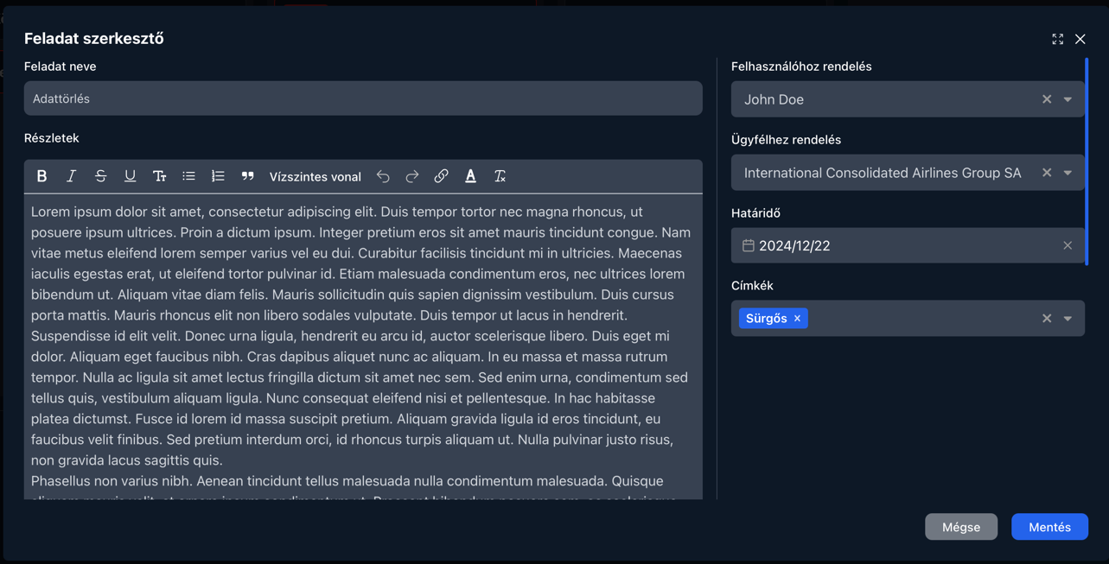Screen dimensions: 1109x564
Task: Expand the Címkék tags dropdown
Action: [1068, 319]
